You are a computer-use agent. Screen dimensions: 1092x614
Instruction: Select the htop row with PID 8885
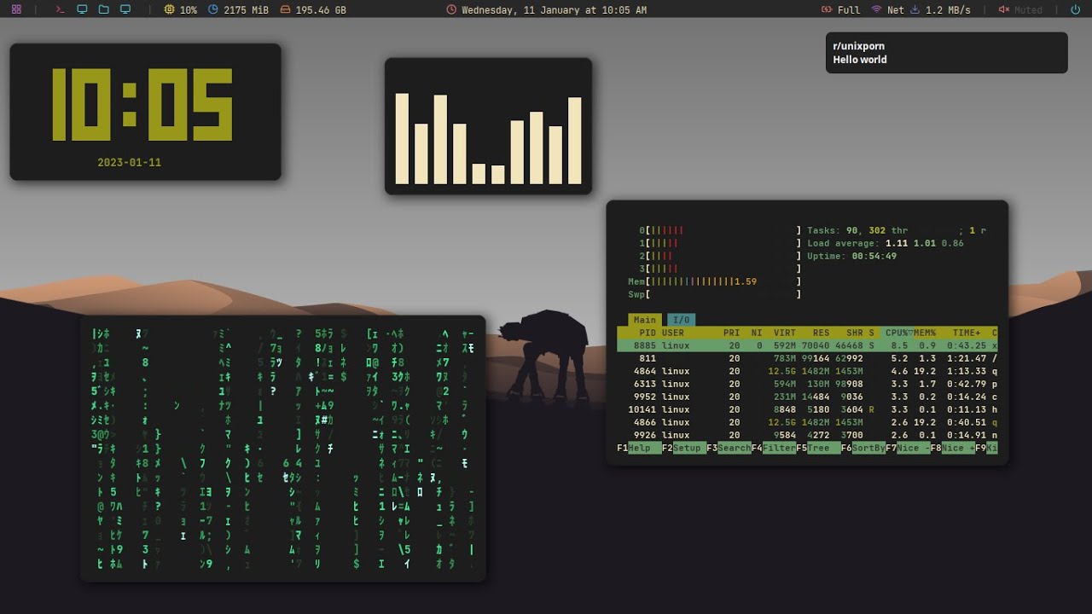coord(807,345)
